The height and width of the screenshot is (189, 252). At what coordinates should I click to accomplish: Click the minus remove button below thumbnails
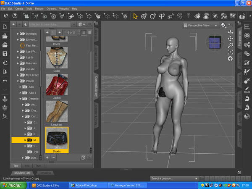coord(54,157)
